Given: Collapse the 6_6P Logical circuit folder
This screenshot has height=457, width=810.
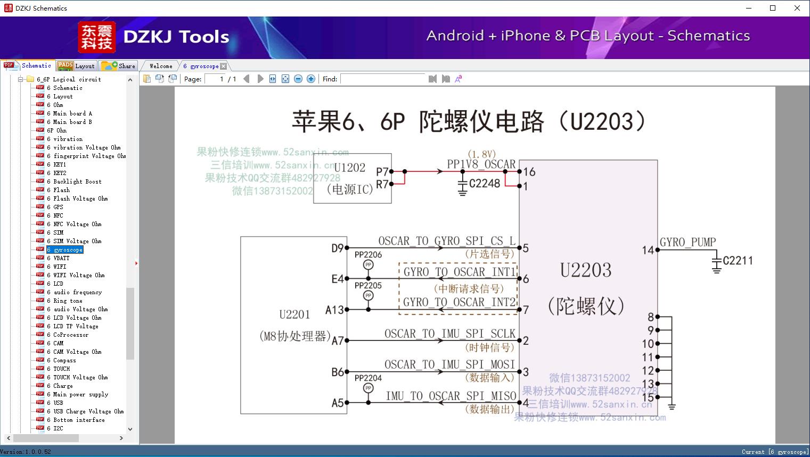Looking at the screenshot, I should 21,79.
